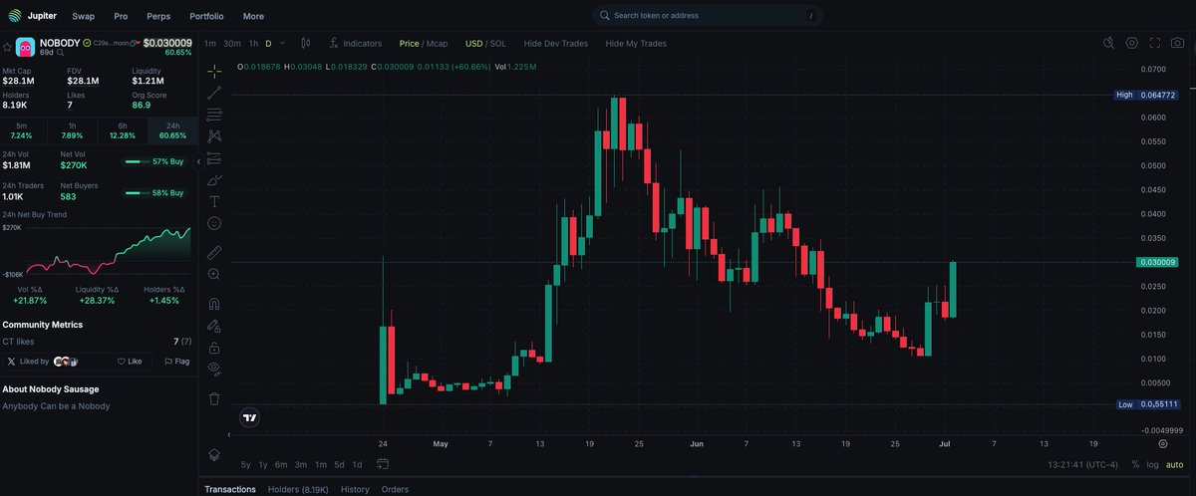Open the Swap page
This screenshot has width=1196, height=496.
[84, 16]
